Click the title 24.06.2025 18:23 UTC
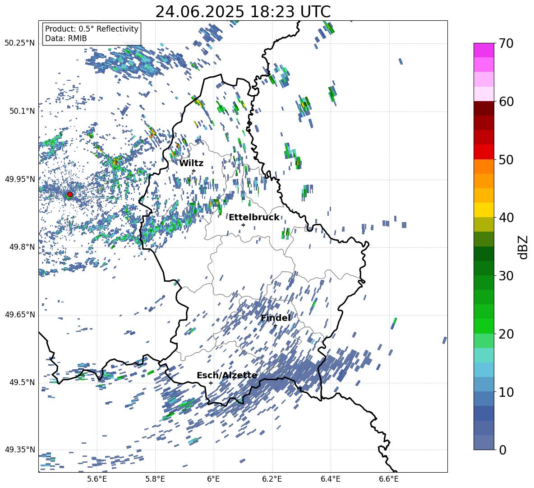Screen dimensions: 534x488 [x=243, y=12]
